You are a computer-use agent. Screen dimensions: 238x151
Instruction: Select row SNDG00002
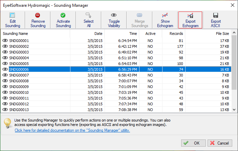tap(116, 46)
